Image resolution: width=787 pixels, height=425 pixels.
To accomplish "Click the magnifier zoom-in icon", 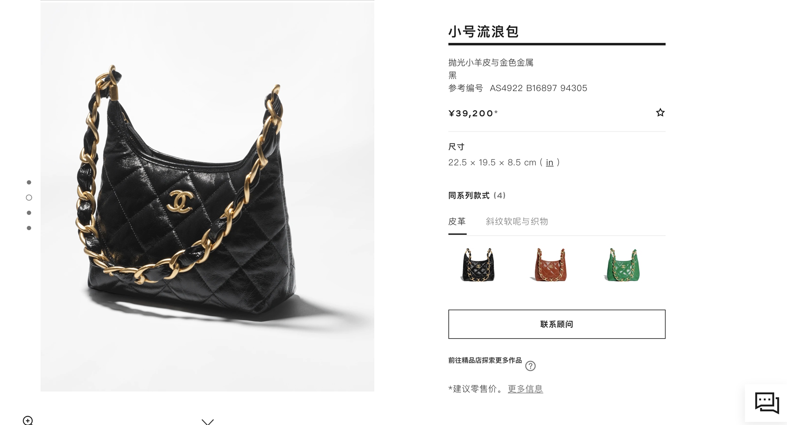I will click(x=28, y=420).
